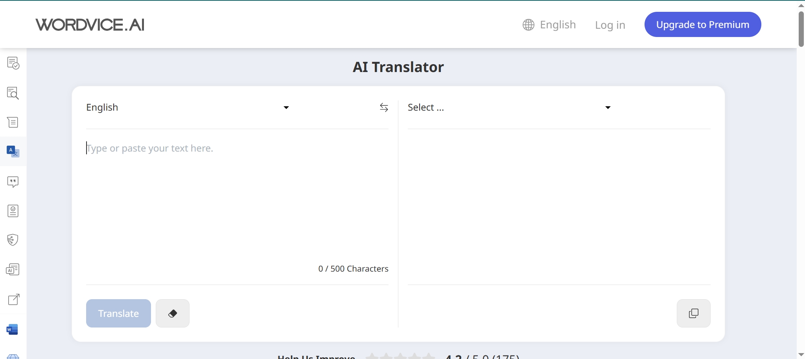Click the external link sidebar icon
805x359 pixels.
click(13, 300)
